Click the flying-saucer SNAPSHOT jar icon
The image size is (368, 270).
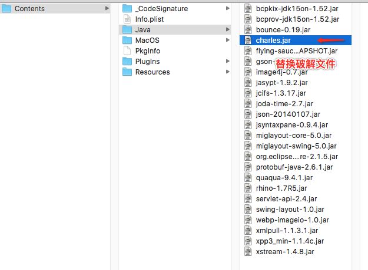point(248,50)
